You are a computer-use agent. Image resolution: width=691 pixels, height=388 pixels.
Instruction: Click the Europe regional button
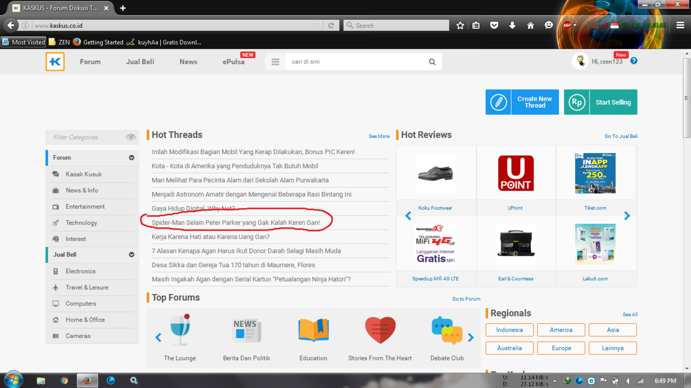tap(561, 348)
